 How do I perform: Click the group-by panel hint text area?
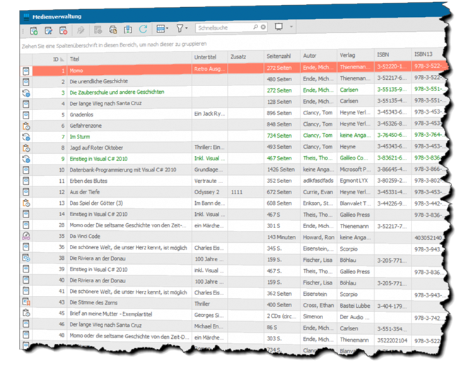pos(114,45)
